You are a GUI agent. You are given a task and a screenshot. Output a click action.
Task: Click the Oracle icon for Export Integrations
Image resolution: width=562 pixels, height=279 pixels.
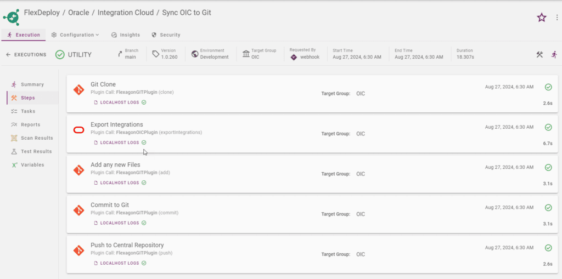click(78, 130)
